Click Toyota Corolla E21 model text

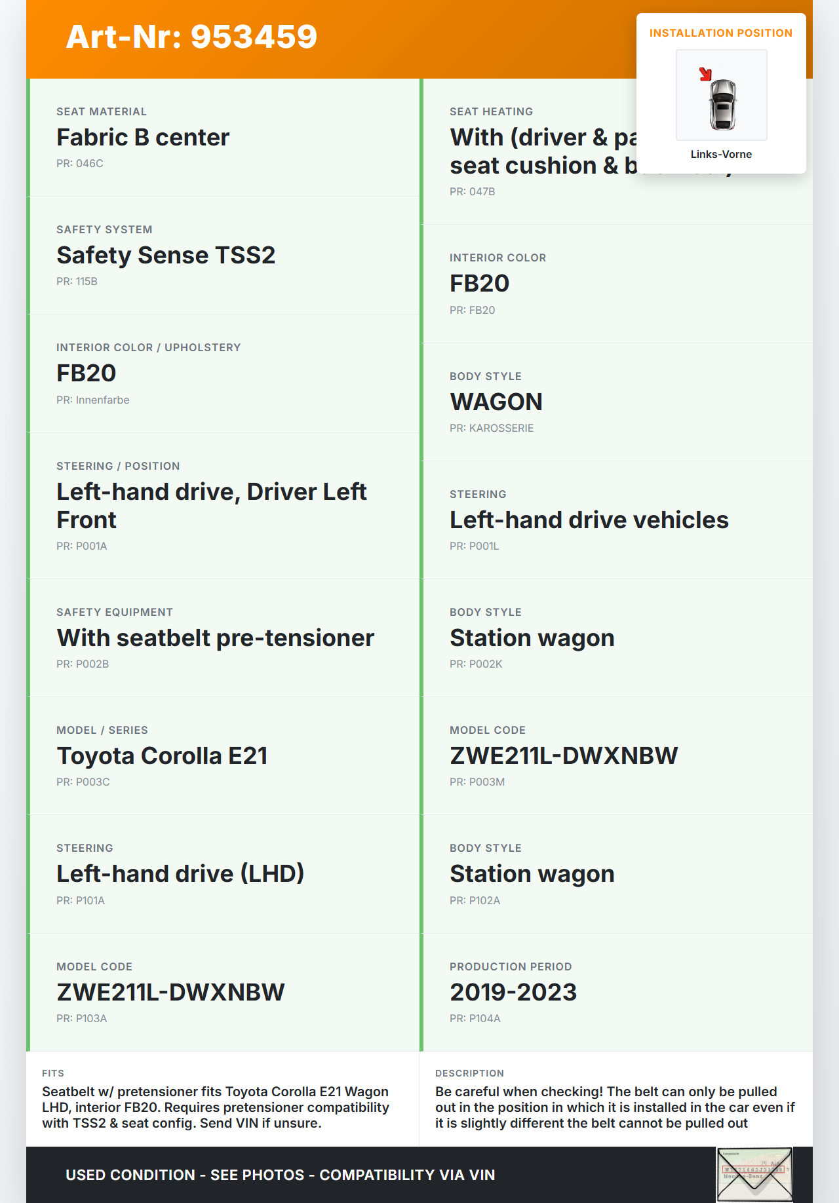coord(162,756)
